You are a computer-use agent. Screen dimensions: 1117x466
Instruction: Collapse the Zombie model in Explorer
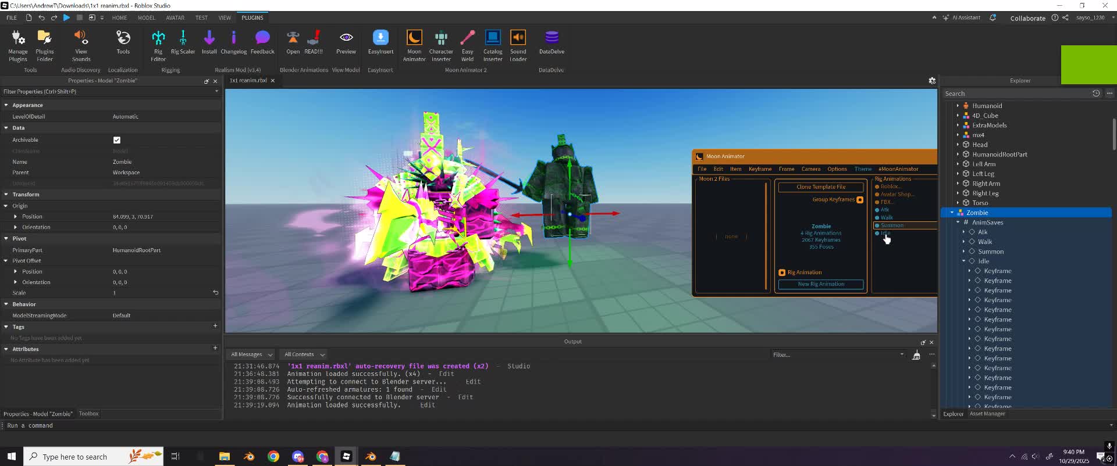click(x=952, y=213)
